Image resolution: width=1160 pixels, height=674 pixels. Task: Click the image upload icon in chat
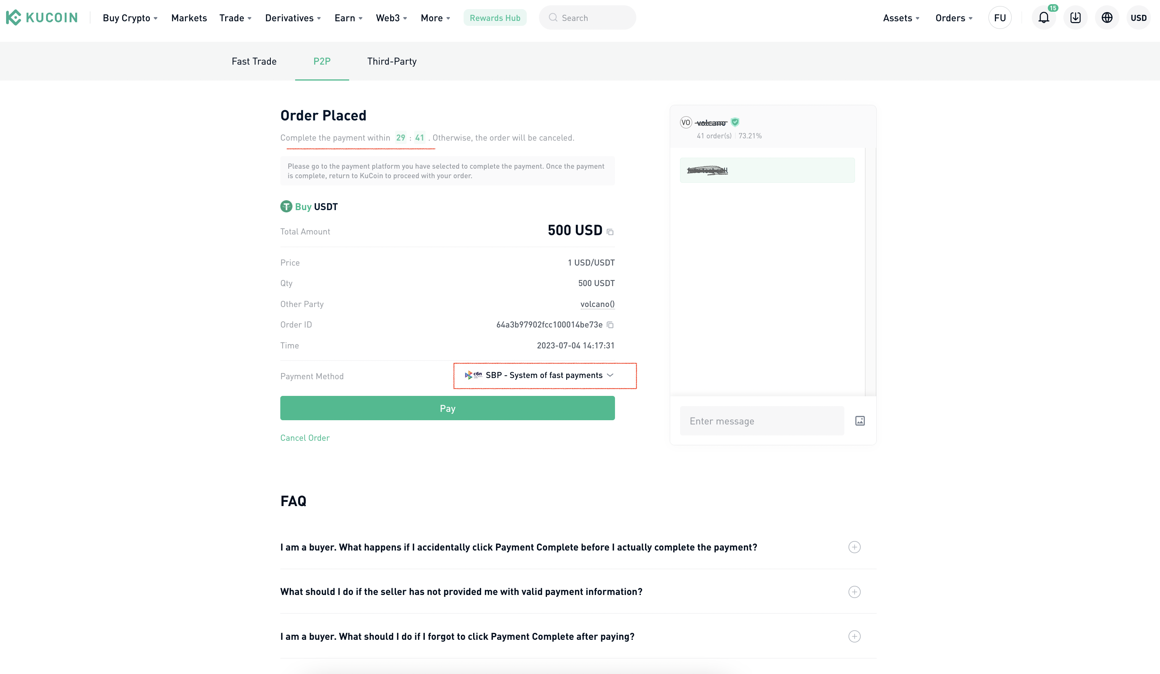(861, 421)
